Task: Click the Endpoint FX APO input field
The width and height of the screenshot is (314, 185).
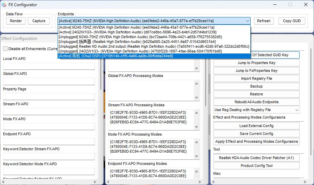Action: [x=49, y=141]
